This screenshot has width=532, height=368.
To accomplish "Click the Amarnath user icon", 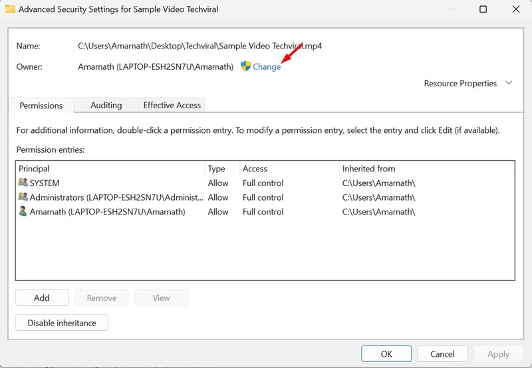I will 23,212.
